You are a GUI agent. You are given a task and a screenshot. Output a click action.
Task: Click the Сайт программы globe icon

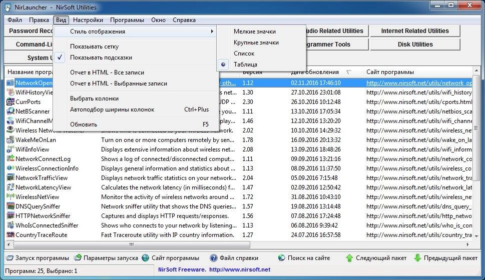tap(145, 257)
